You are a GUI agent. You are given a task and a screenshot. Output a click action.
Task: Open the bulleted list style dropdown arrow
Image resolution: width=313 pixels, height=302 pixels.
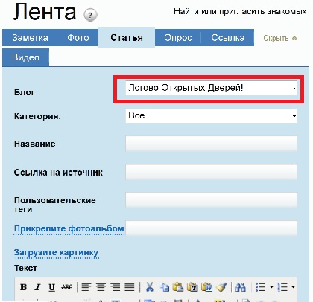tap(271, 287)
